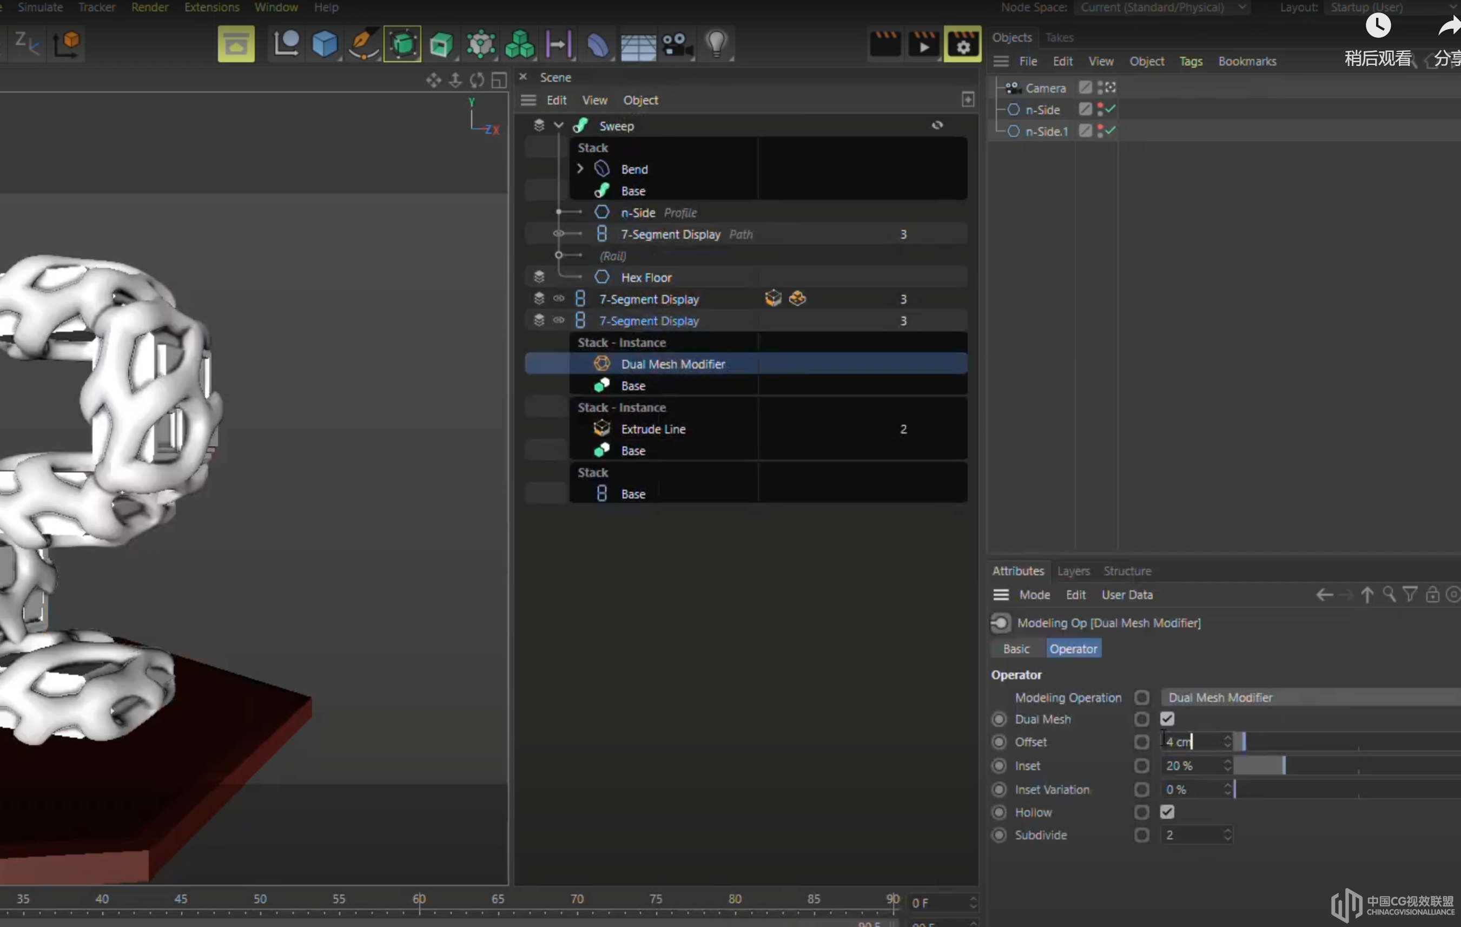The width and height of the screenshot is (1461, 927).
Task: Lock the Attributes manager element
Action: pyautogui.click(x=1432, y=594)
